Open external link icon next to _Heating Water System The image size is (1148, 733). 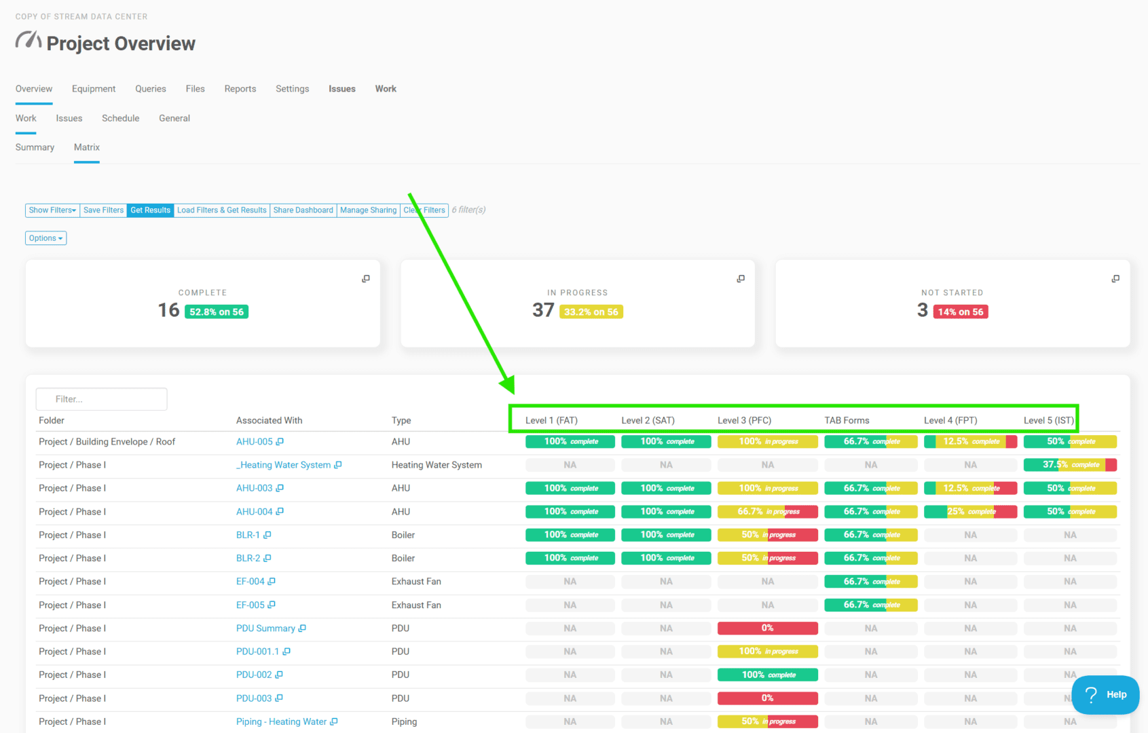point(338,465)
